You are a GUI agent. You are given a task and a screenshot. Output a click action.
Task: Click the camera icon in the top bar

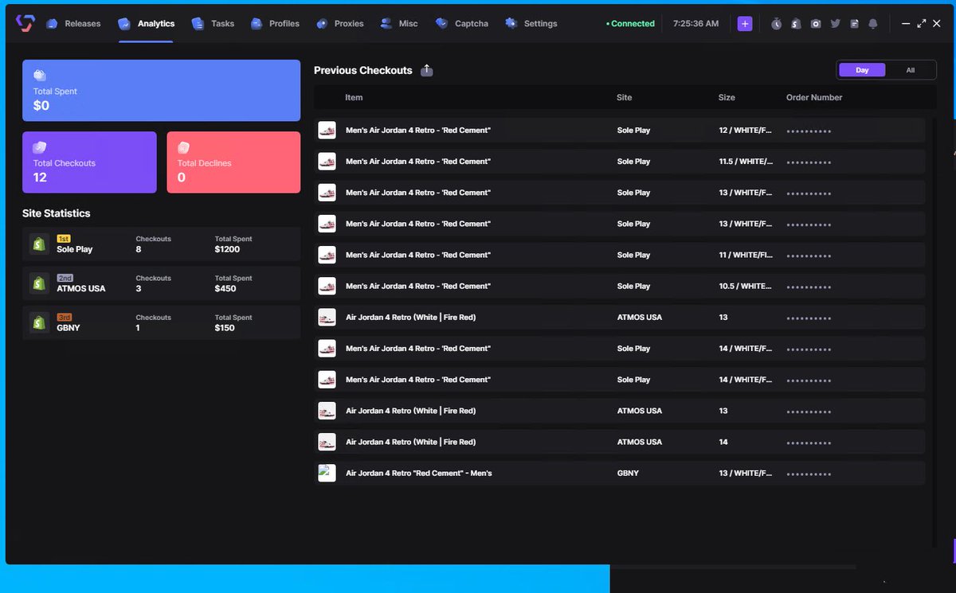coord(816,24)
